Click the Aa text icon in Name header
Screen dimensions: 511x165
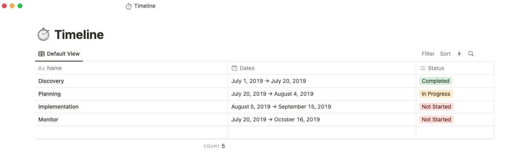click(x=41, y=68)
